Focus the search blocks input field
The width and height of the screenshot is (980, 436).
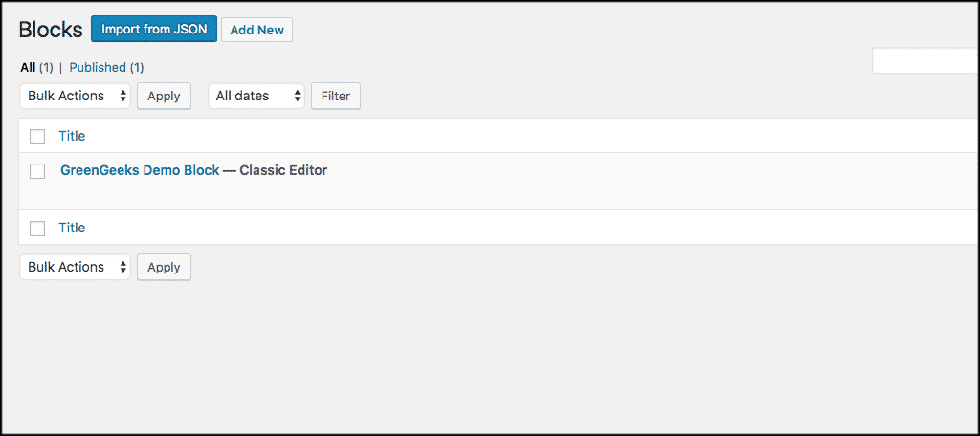(924, 60)
